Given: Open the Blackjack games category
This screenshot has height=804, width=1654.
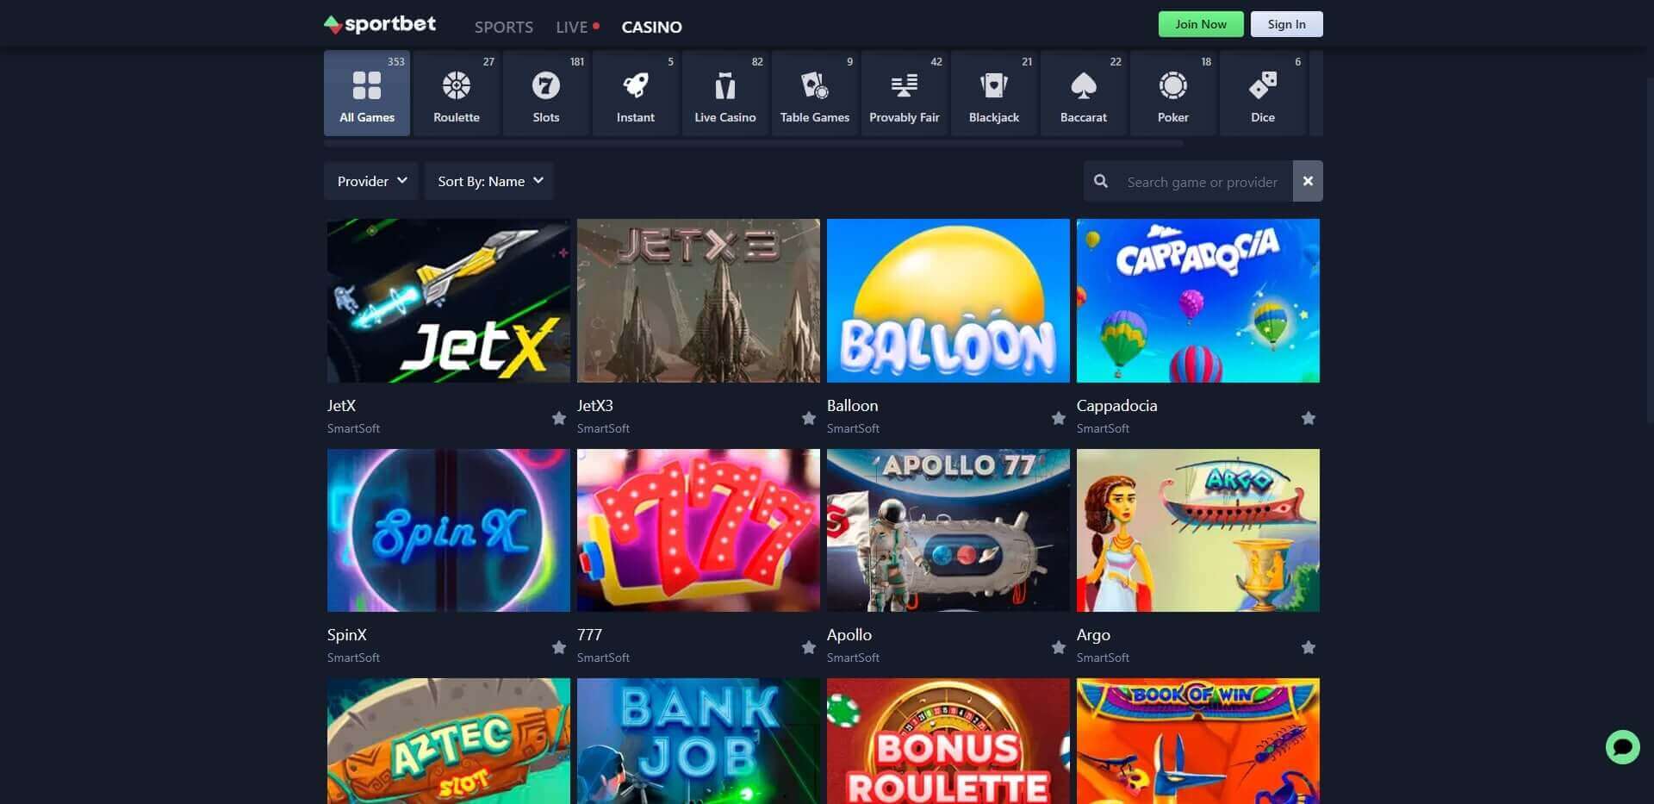Looking at the screenshot, I should [993, 90].
